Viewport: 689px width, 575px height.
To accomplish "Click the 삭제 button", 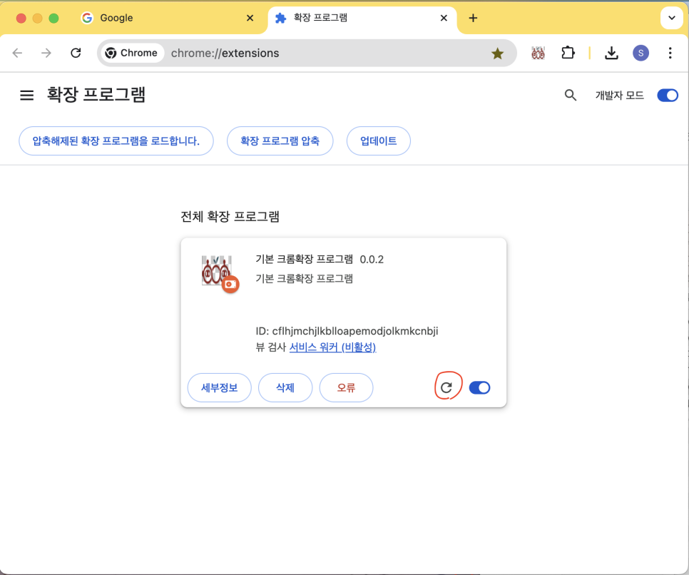I will click(x=285, y=387).
